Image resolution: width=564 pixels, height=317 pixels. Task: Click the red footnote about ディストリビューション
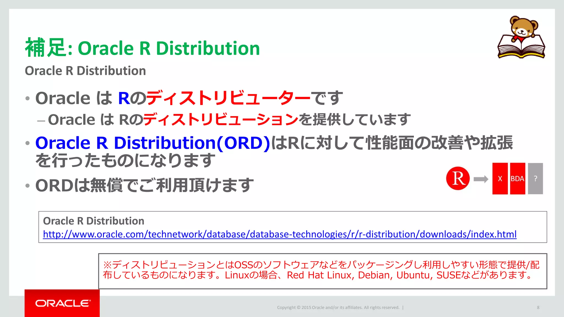[x=321, y=270]
